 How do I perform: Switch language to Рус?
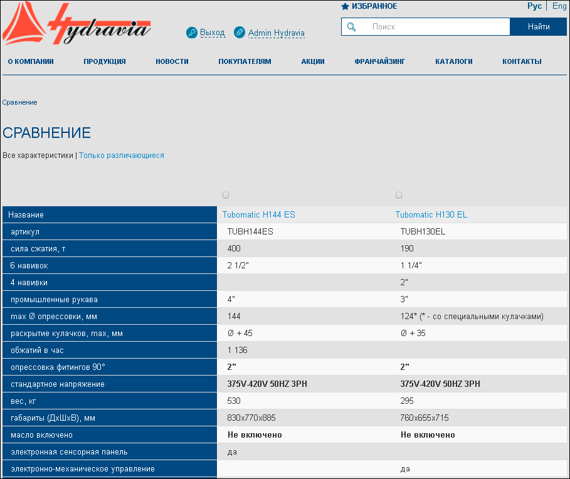534,6
